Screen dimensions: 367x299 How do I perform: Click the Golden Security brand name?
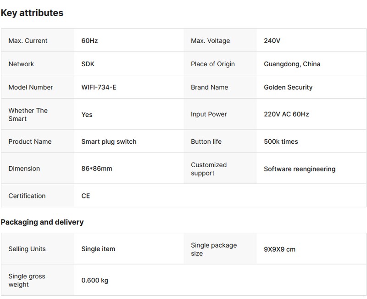288,87
